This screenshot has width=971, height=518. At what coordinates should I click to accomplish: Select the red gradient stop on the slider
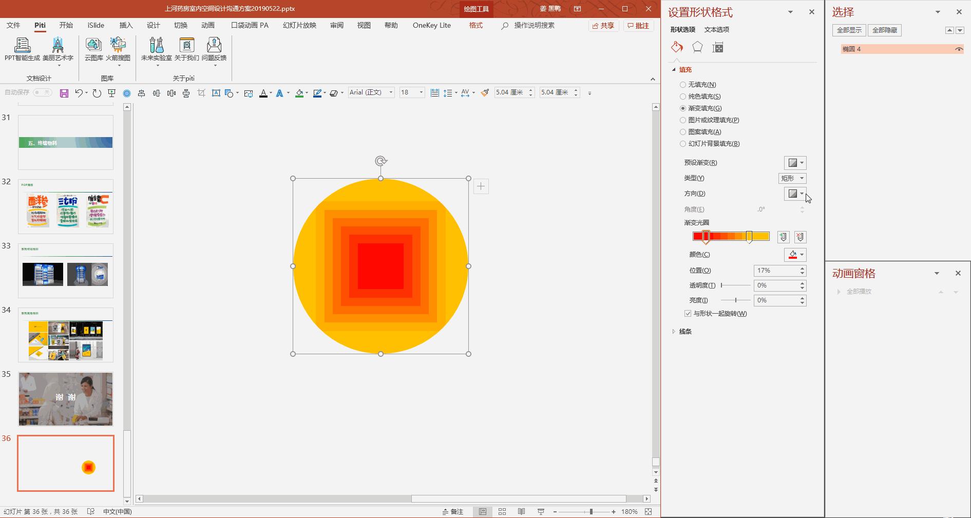[706, 237]
